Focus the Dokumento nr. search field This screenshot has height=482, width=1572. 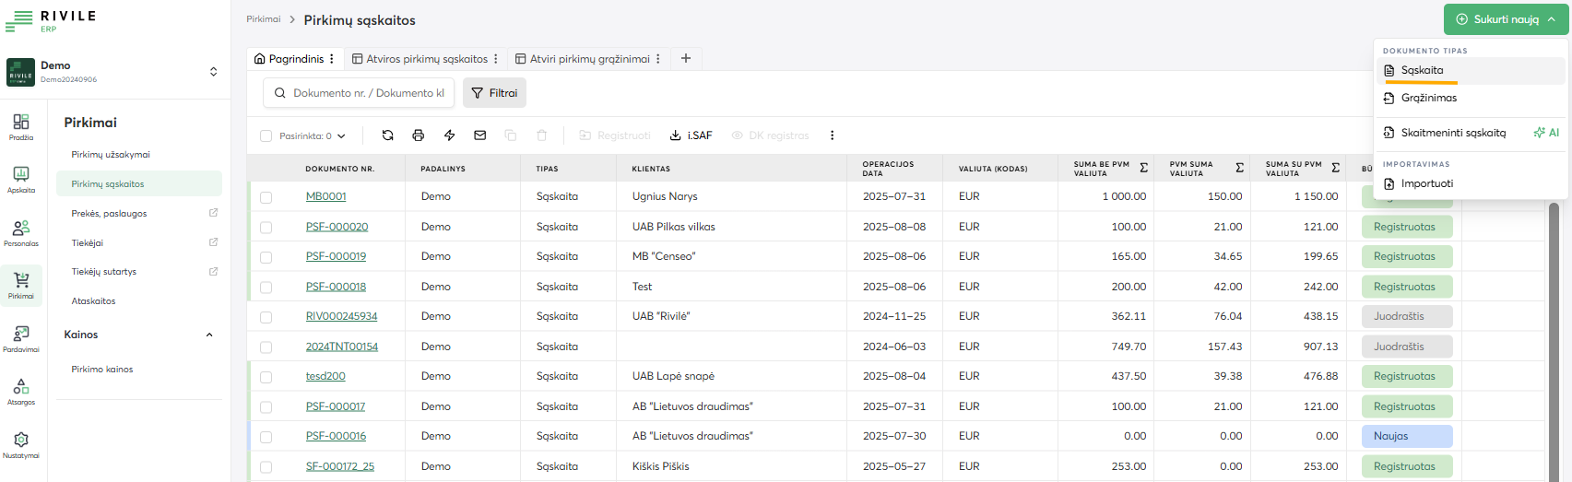(368, 93)
